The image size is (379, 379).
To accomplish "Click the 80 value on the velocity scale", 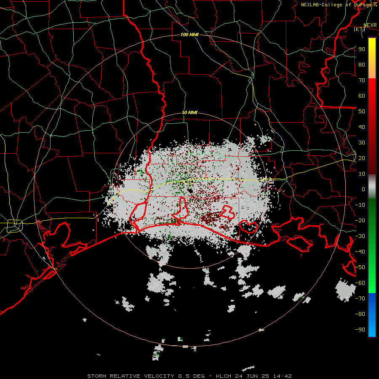I will [362, 64].
